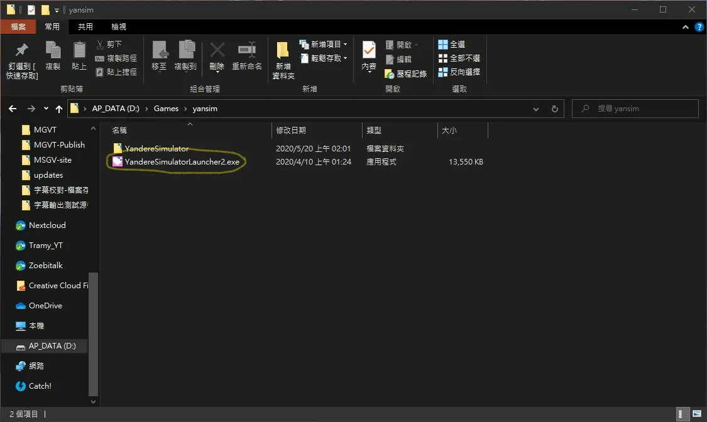Switch to the View (檢視) tab
Screen dimensions: 707x422
[x=119, y=26]
